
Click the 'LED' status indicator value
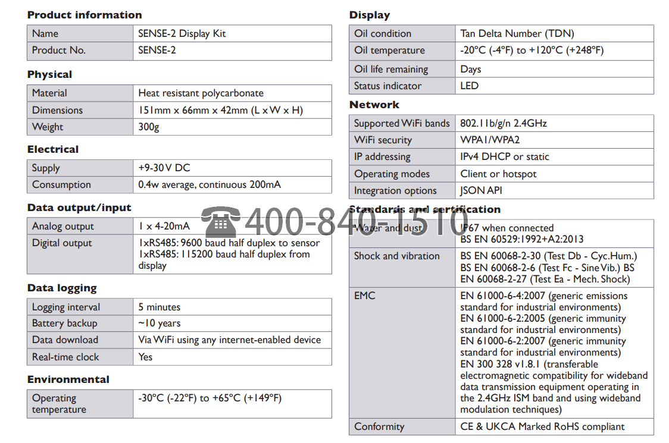coord(470,86)
